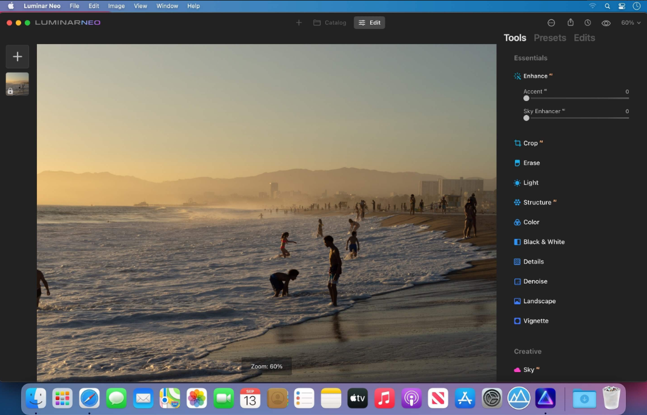Click the Accent AI slider handle
Image resolution: width=647 pixels, height=415 pixels.
526,99
